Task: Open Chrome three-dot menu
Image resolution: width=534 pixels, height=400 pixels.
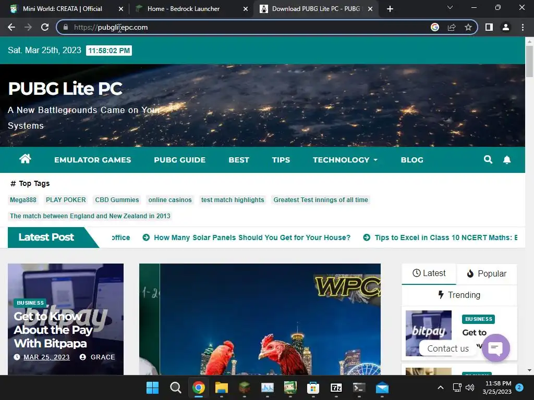Action: [523, 27]
